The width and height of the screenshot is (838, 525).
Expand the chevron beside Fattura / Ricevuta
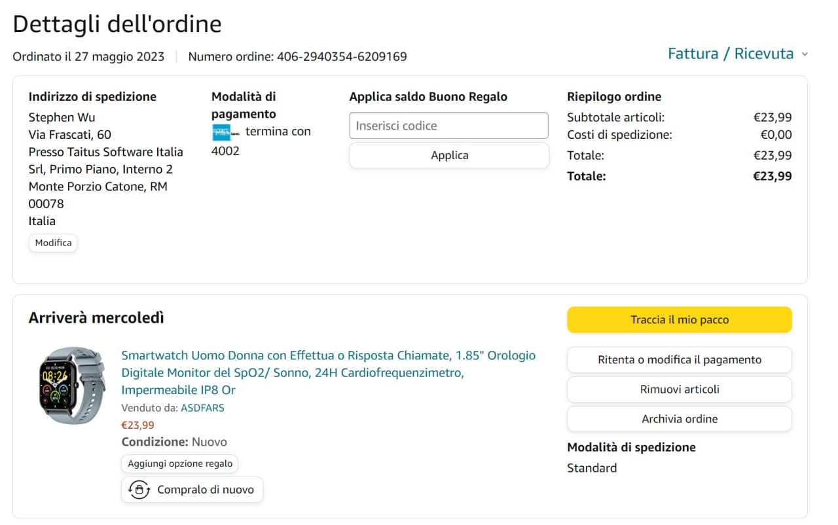click(x=805, y=54)
